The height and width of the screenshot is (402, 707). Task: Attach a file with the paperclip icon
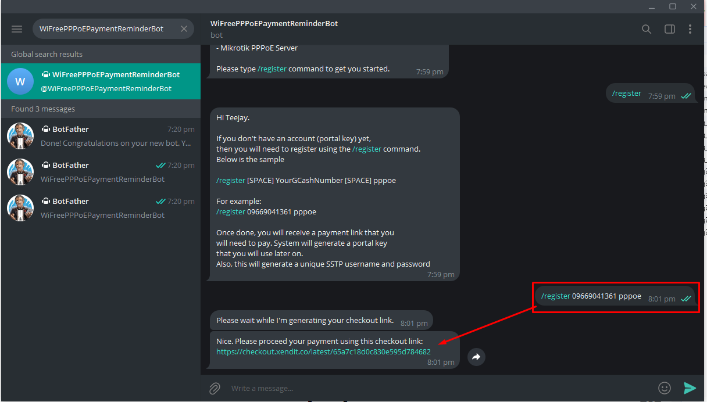click(215, 387)
